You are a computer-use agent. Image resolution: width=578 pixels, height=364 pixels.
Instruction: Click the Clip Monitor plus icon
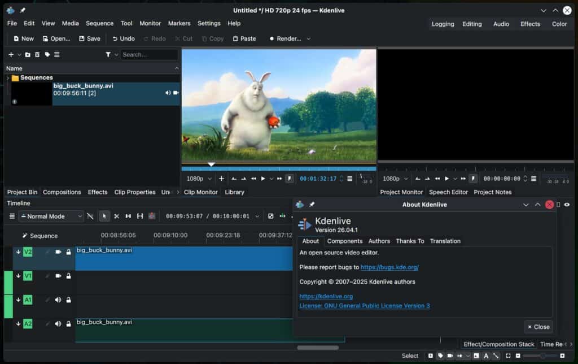click(x=221, y=179)
